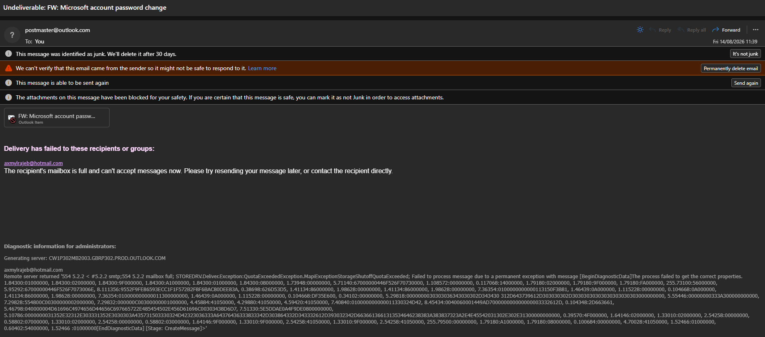Click the Send again button
Image resolution: width=765 pixels, height=337 pixels.
pos(746,83)
